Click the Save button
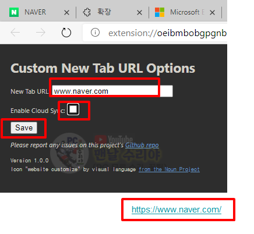The height and width of the screenshot is (234, 254). pos(24,127)
